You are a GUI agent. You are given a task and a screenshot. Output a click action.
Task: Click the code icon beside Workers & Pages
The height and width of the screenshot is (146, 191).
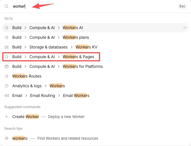point(7,57)
